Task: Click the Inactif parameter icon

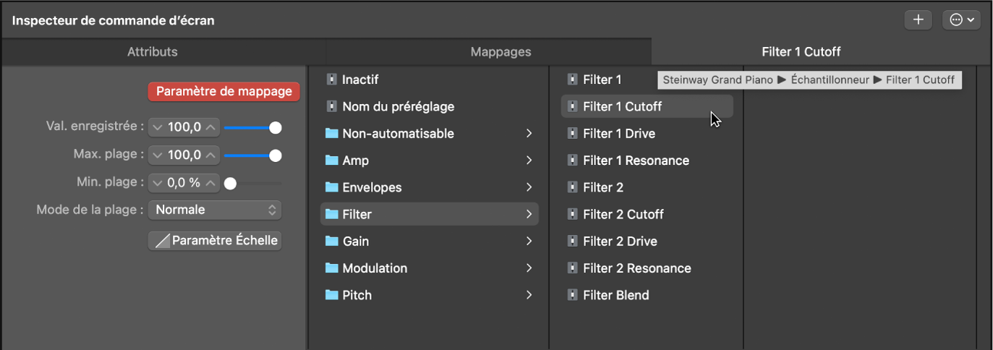Action: pos(332,80)
